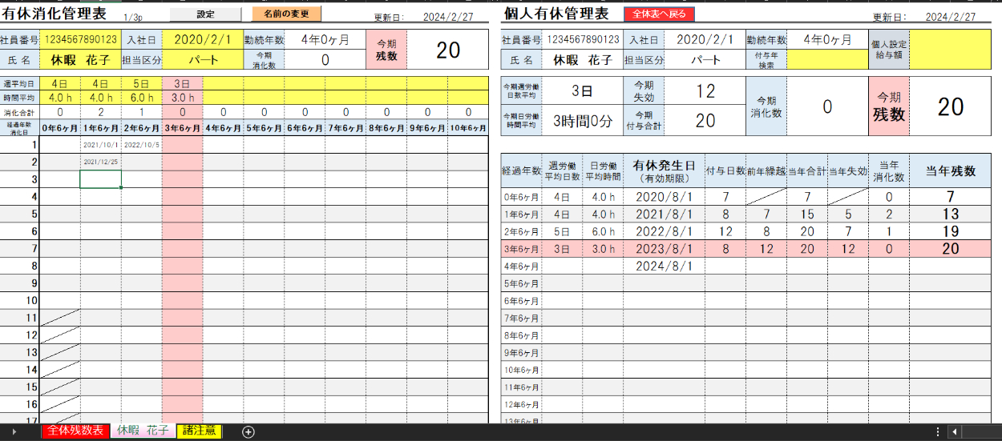This screenshot has height=441, width=1002.
Task: Click the red 全体表へ戻る button
Action: (x=659, y=14)
